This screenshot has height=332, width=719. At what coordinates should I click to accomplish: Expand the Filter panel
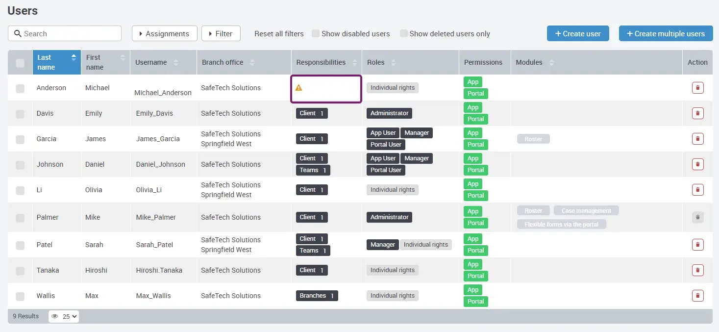(x=221, y=33)
